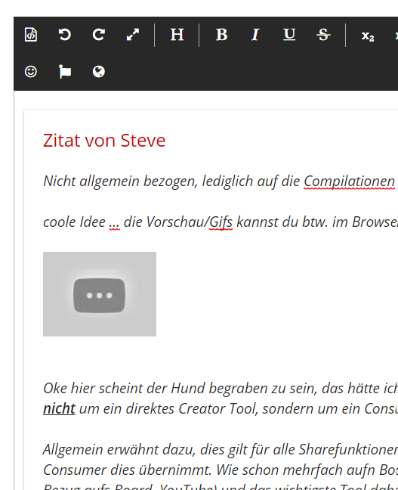This screenshot has height=490, width=398.
Task: Toggle Bold formatting
Action: [221, 34]
